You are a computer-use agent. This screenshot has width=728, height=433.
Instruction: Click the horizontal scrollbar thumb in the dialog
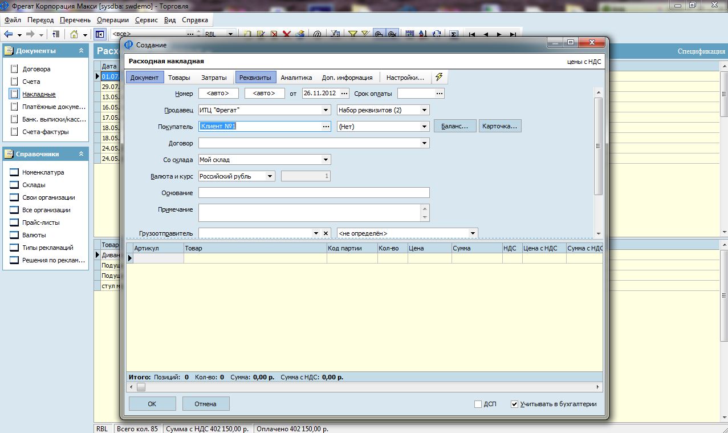click(x=141, y=387)
